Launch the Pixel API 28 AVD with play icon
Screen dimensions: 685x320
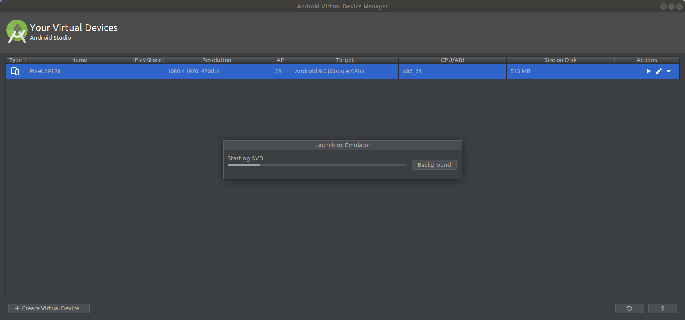coord(648,71)
